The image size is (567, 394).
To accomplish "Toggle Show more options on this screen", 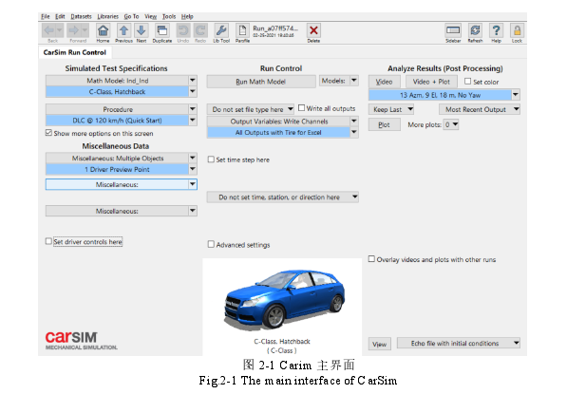I will click(48, 133).
